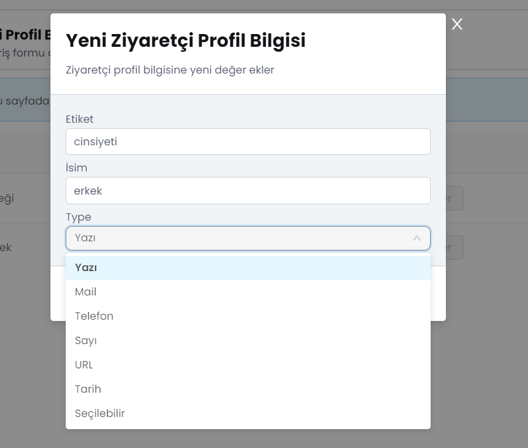Click the Etiket label text

coord(80,119)
